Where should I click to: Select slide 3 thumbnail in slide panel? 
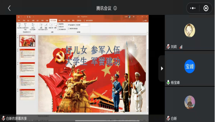coord(27,68)
